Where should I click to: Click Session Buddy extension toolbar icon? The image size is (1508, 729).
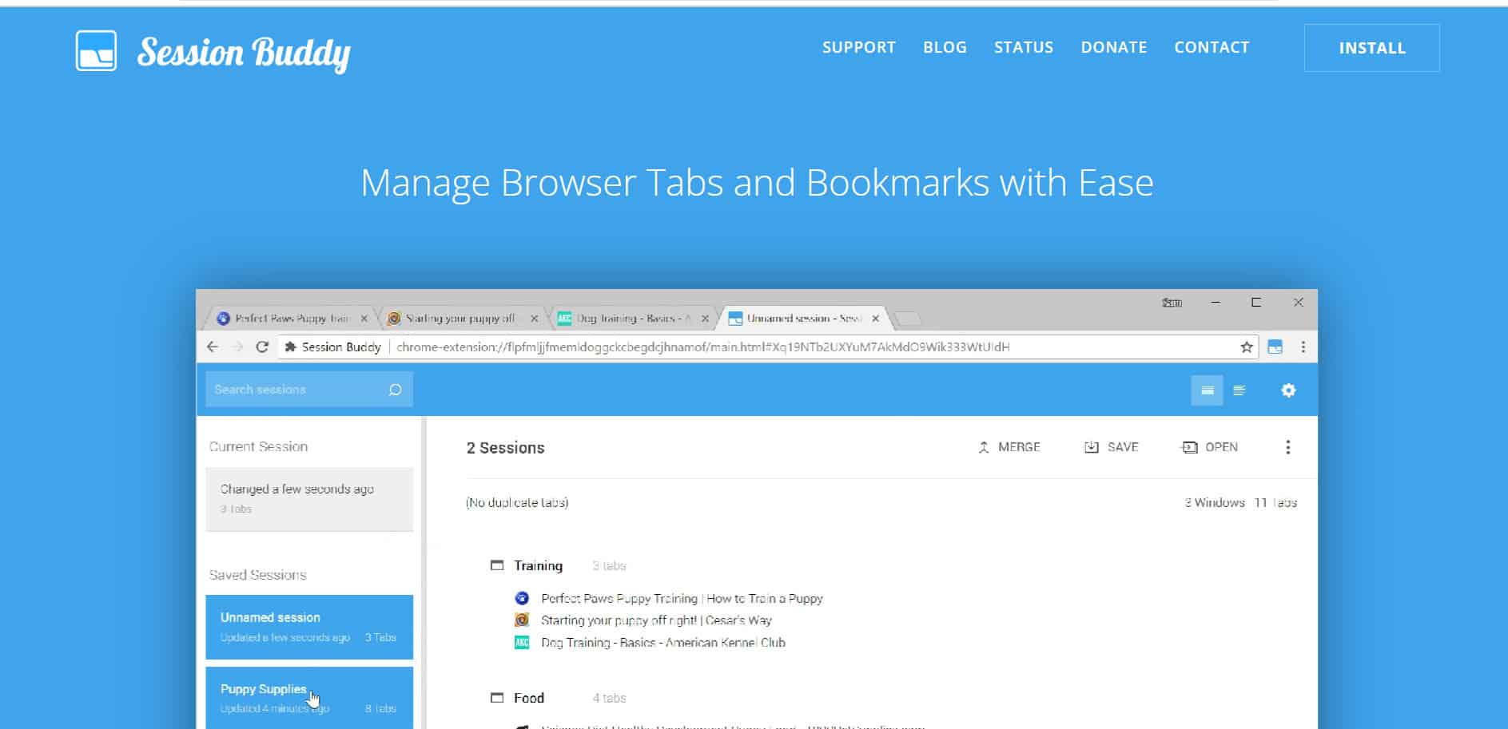click(x=1275, y=347)
